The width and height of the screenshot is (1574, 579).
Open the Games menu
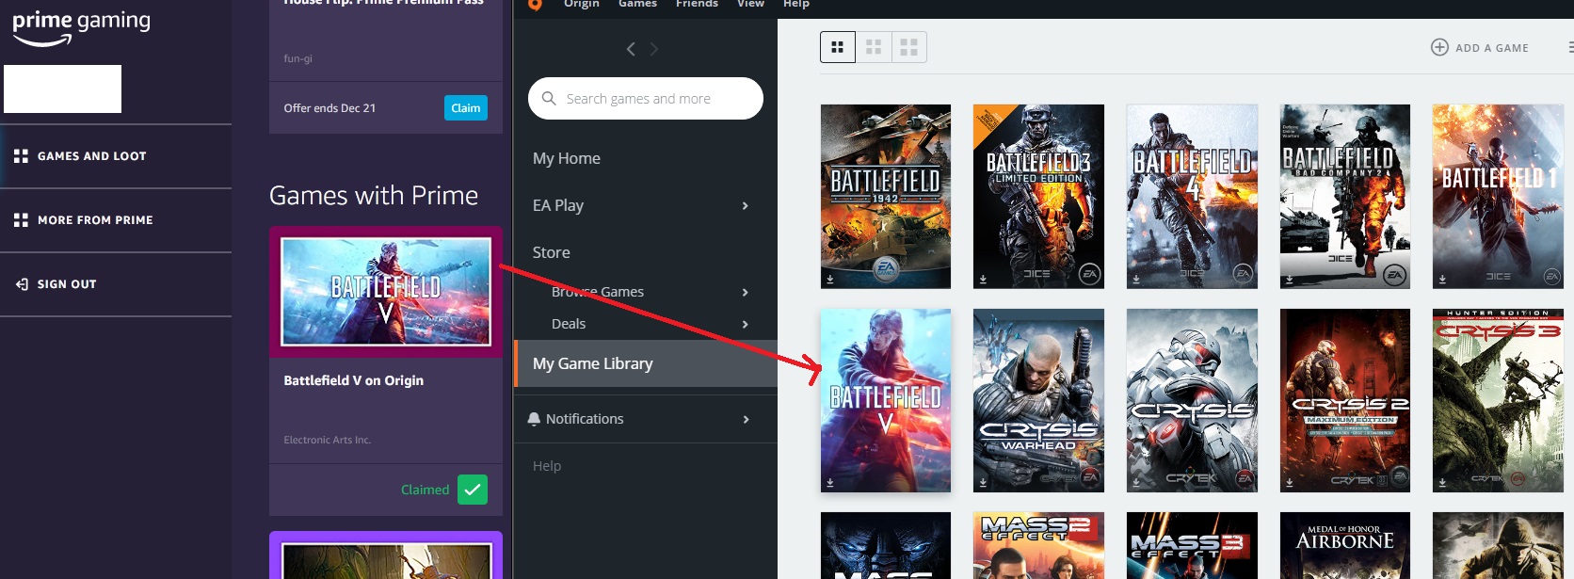tap(637, 4)
